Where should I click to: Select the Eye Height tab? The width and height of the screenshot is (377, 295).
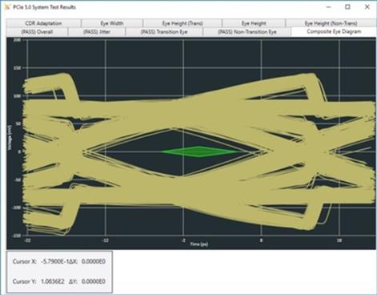pos(254,23)
